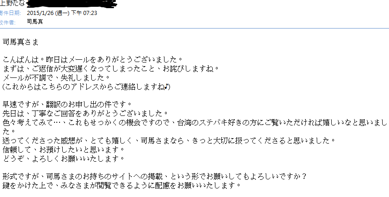Click the line どうぞ、よろしくお願いいたします
Viewport: 389px width, 197px height.
pyautogui.click(x=63, y=159)
